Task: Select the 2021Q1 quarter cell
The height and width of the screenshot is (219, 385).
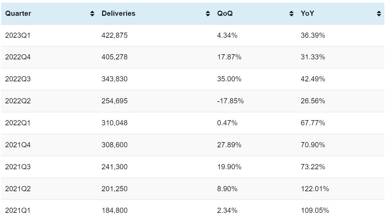Action: click(18, 211)
